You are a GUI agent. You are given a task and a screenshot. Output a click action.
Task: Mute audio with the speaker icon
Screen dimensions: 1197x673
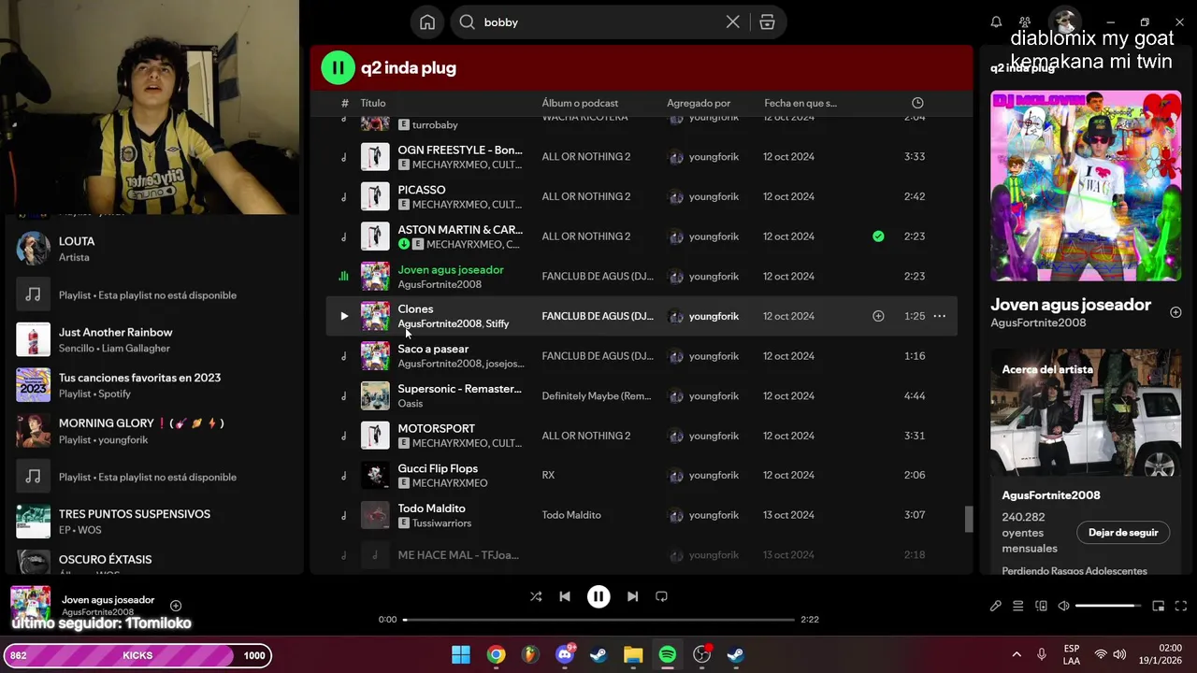click(1063, 606)
